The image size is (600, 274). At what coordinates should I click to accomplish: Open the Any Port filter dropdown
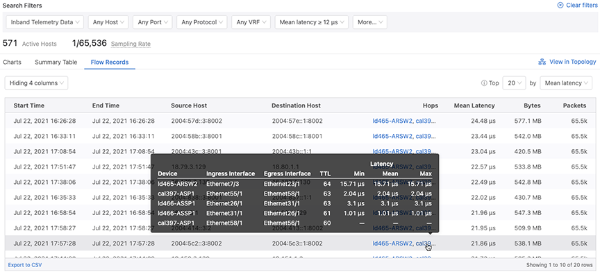[153, 22]
